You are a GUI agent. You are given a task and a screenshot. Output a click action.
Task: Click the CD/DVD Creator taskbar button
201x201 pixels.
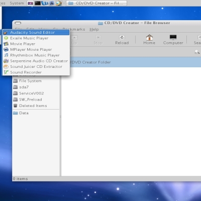[96, 3]
